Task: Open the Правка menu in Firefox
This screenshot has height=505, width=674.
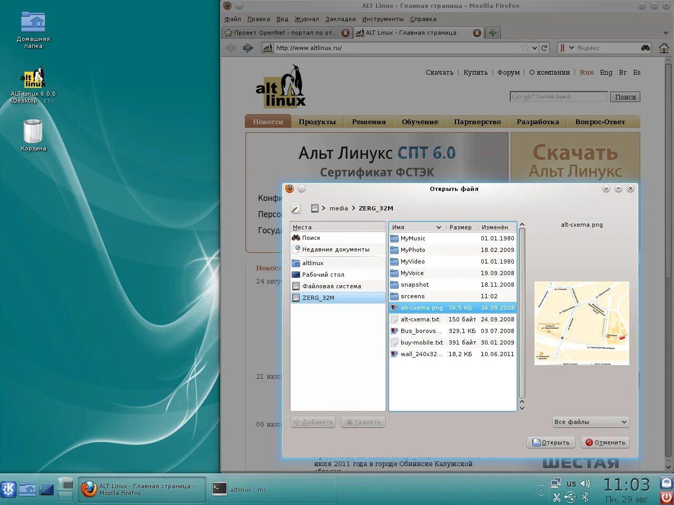Action: pyautogui.click(x=259, y=19)
